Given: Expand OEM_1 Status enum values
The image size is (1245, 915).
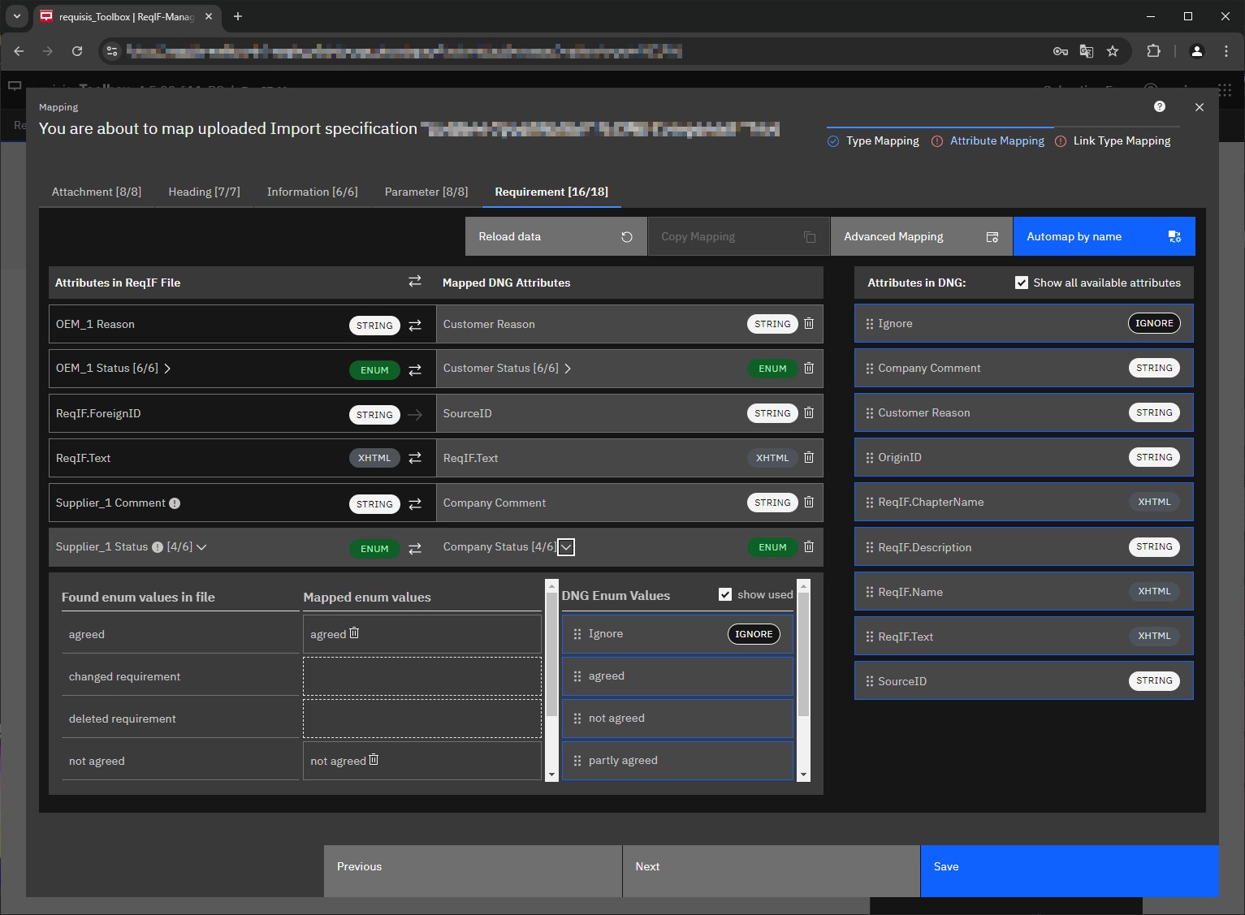Looking at the screenshot, I should click(168, 368).
